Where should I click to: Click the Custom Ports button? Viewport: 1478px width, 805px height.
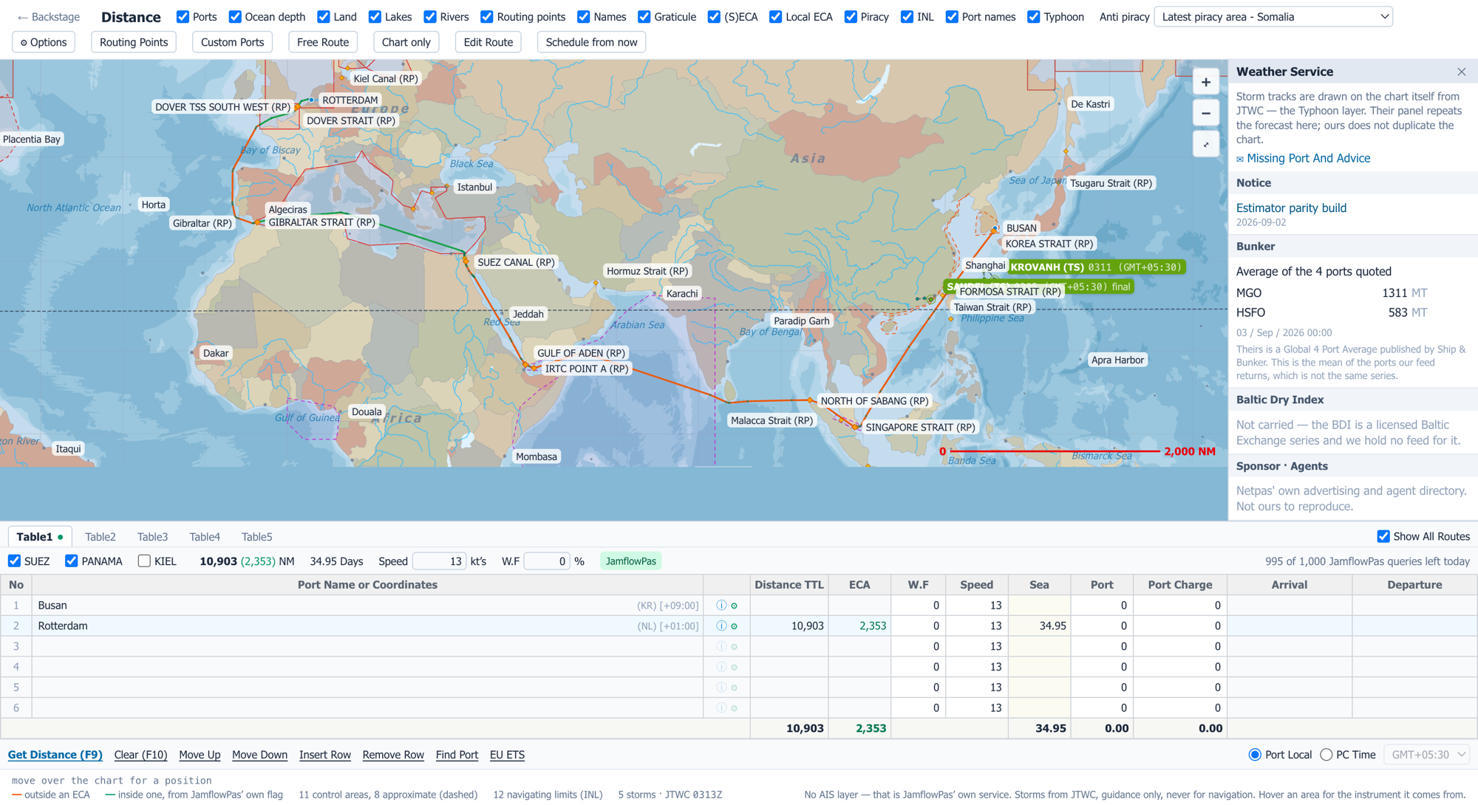coord(232,42)
